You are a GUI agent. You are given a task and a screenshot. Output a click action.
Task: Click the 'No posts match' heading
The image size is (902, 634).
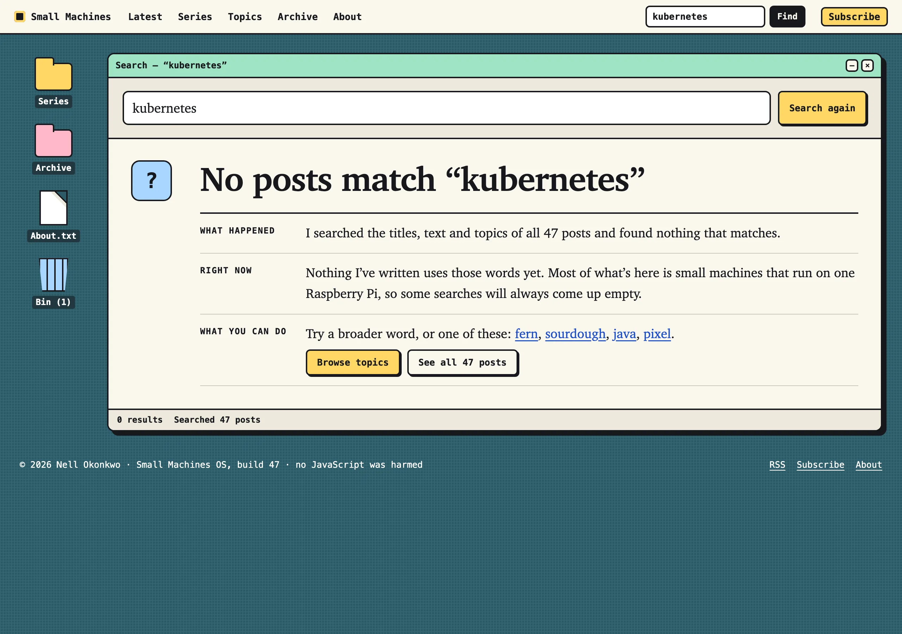422,180
